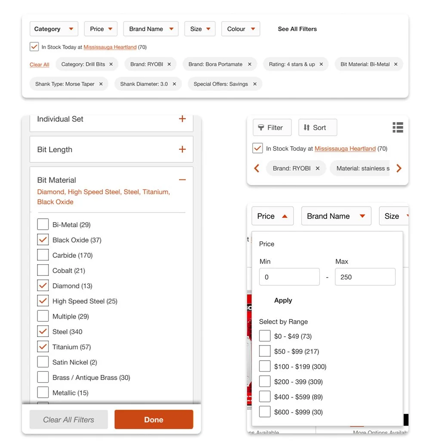This screenshot has height=448, width=430.
Task: Remove the Shank Diameter: 3.0 chip
Action: (174, 84)
